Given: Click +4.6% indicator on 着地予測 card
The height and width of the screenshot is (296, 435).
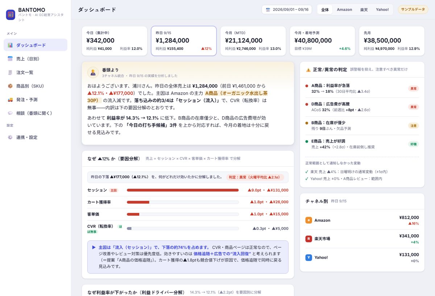Looking at the screenshot, I should pos(345,49).
